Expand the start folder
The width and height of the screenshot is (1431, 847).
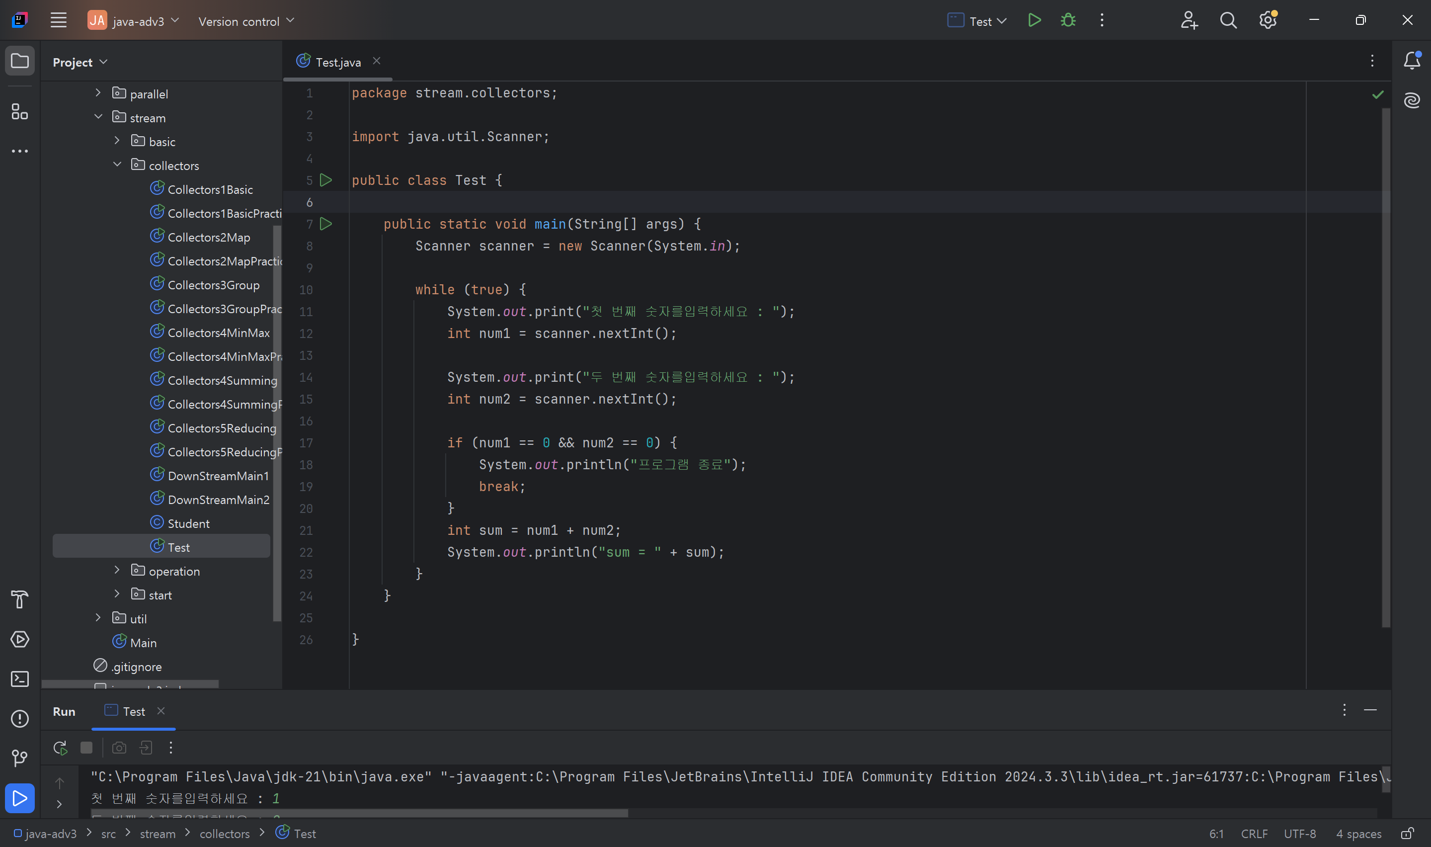[x=117, y=594]
